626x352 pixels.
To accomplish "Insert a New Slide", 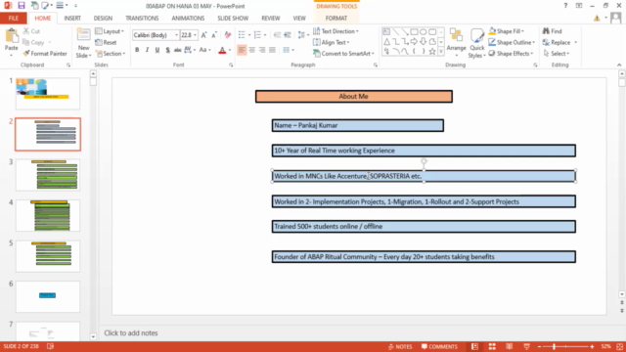I will click(83, 43).
